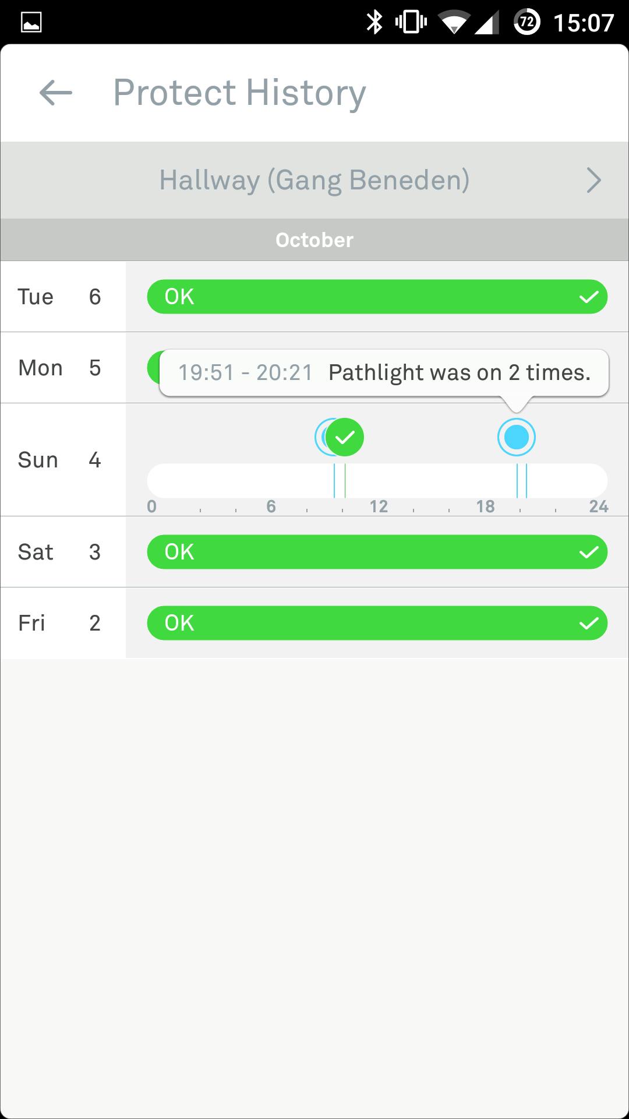Tap the vibrate mode icon
This screenshot has width=629, height=1119.
click(411, 23)
